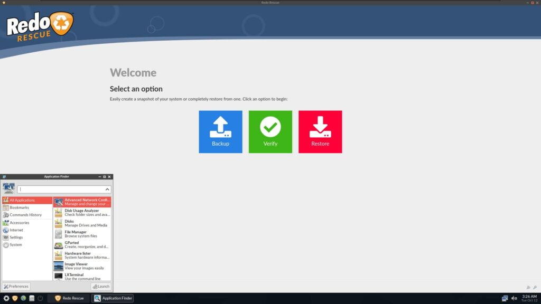This screenshot has width=541, height=304.
Task: Expand the Application Finder search history arrow
Action: tap(107, 189)
